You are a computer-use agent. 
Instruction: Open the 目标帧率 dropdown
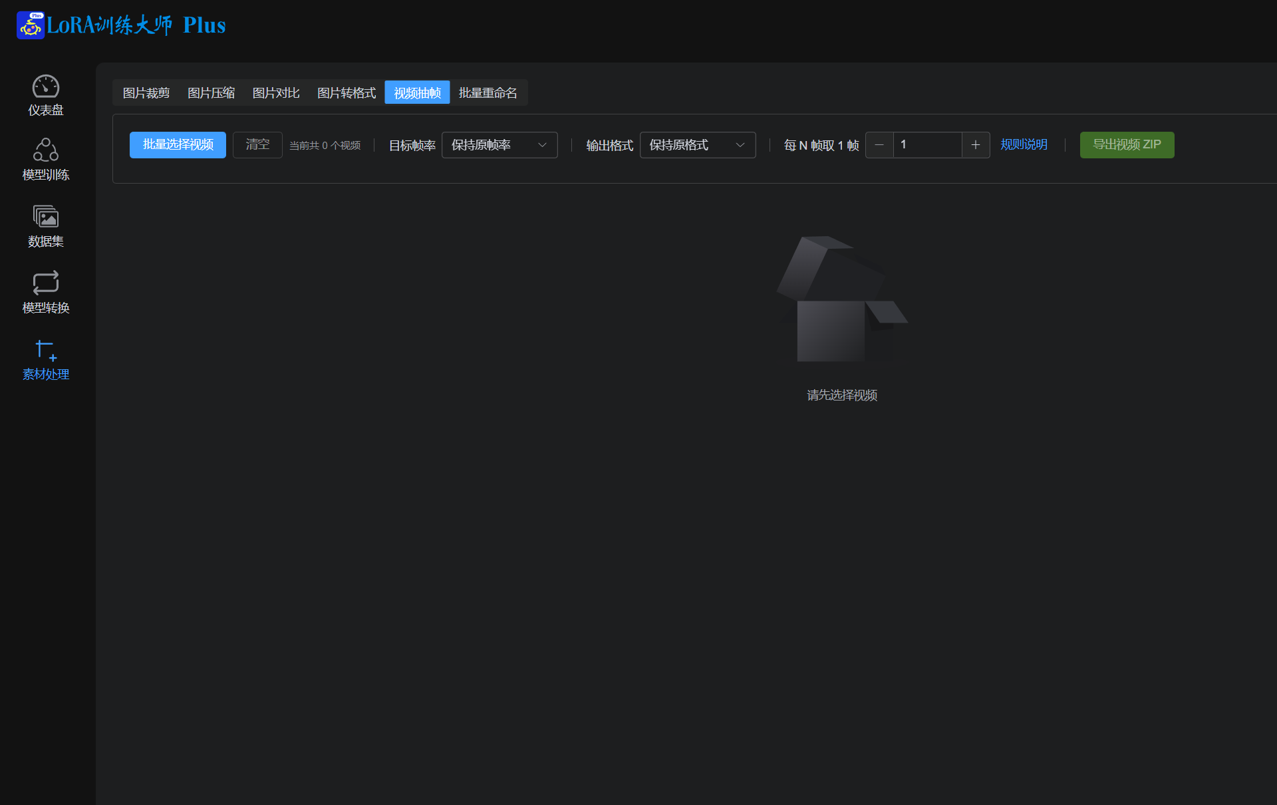499,144
